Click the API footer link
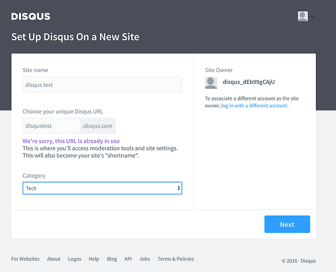This screenshot has height=272, width=336. pyautogui.click(x=128, y=259)
